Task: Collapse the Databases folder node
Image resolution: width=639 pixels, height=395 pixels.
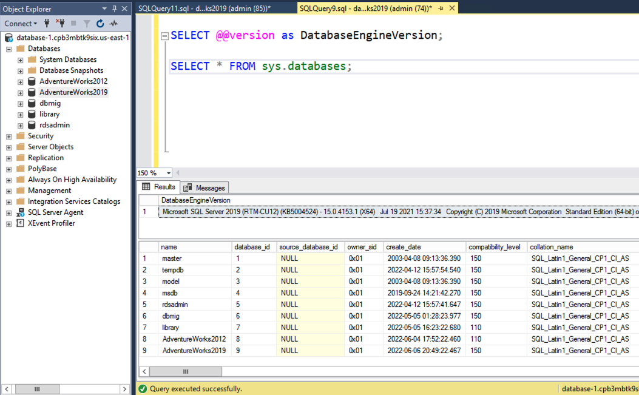Action: [8, 49]
